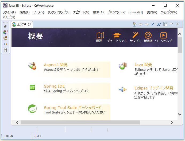Open Spring Tool Suite ダッシュボード link
This screenshot has height=141, width=185.
coord(72,108)
